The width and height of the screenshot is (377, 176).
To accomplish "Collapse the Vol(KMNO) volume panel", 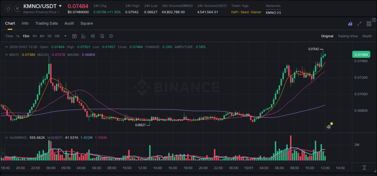I will [x=7, y=137].
